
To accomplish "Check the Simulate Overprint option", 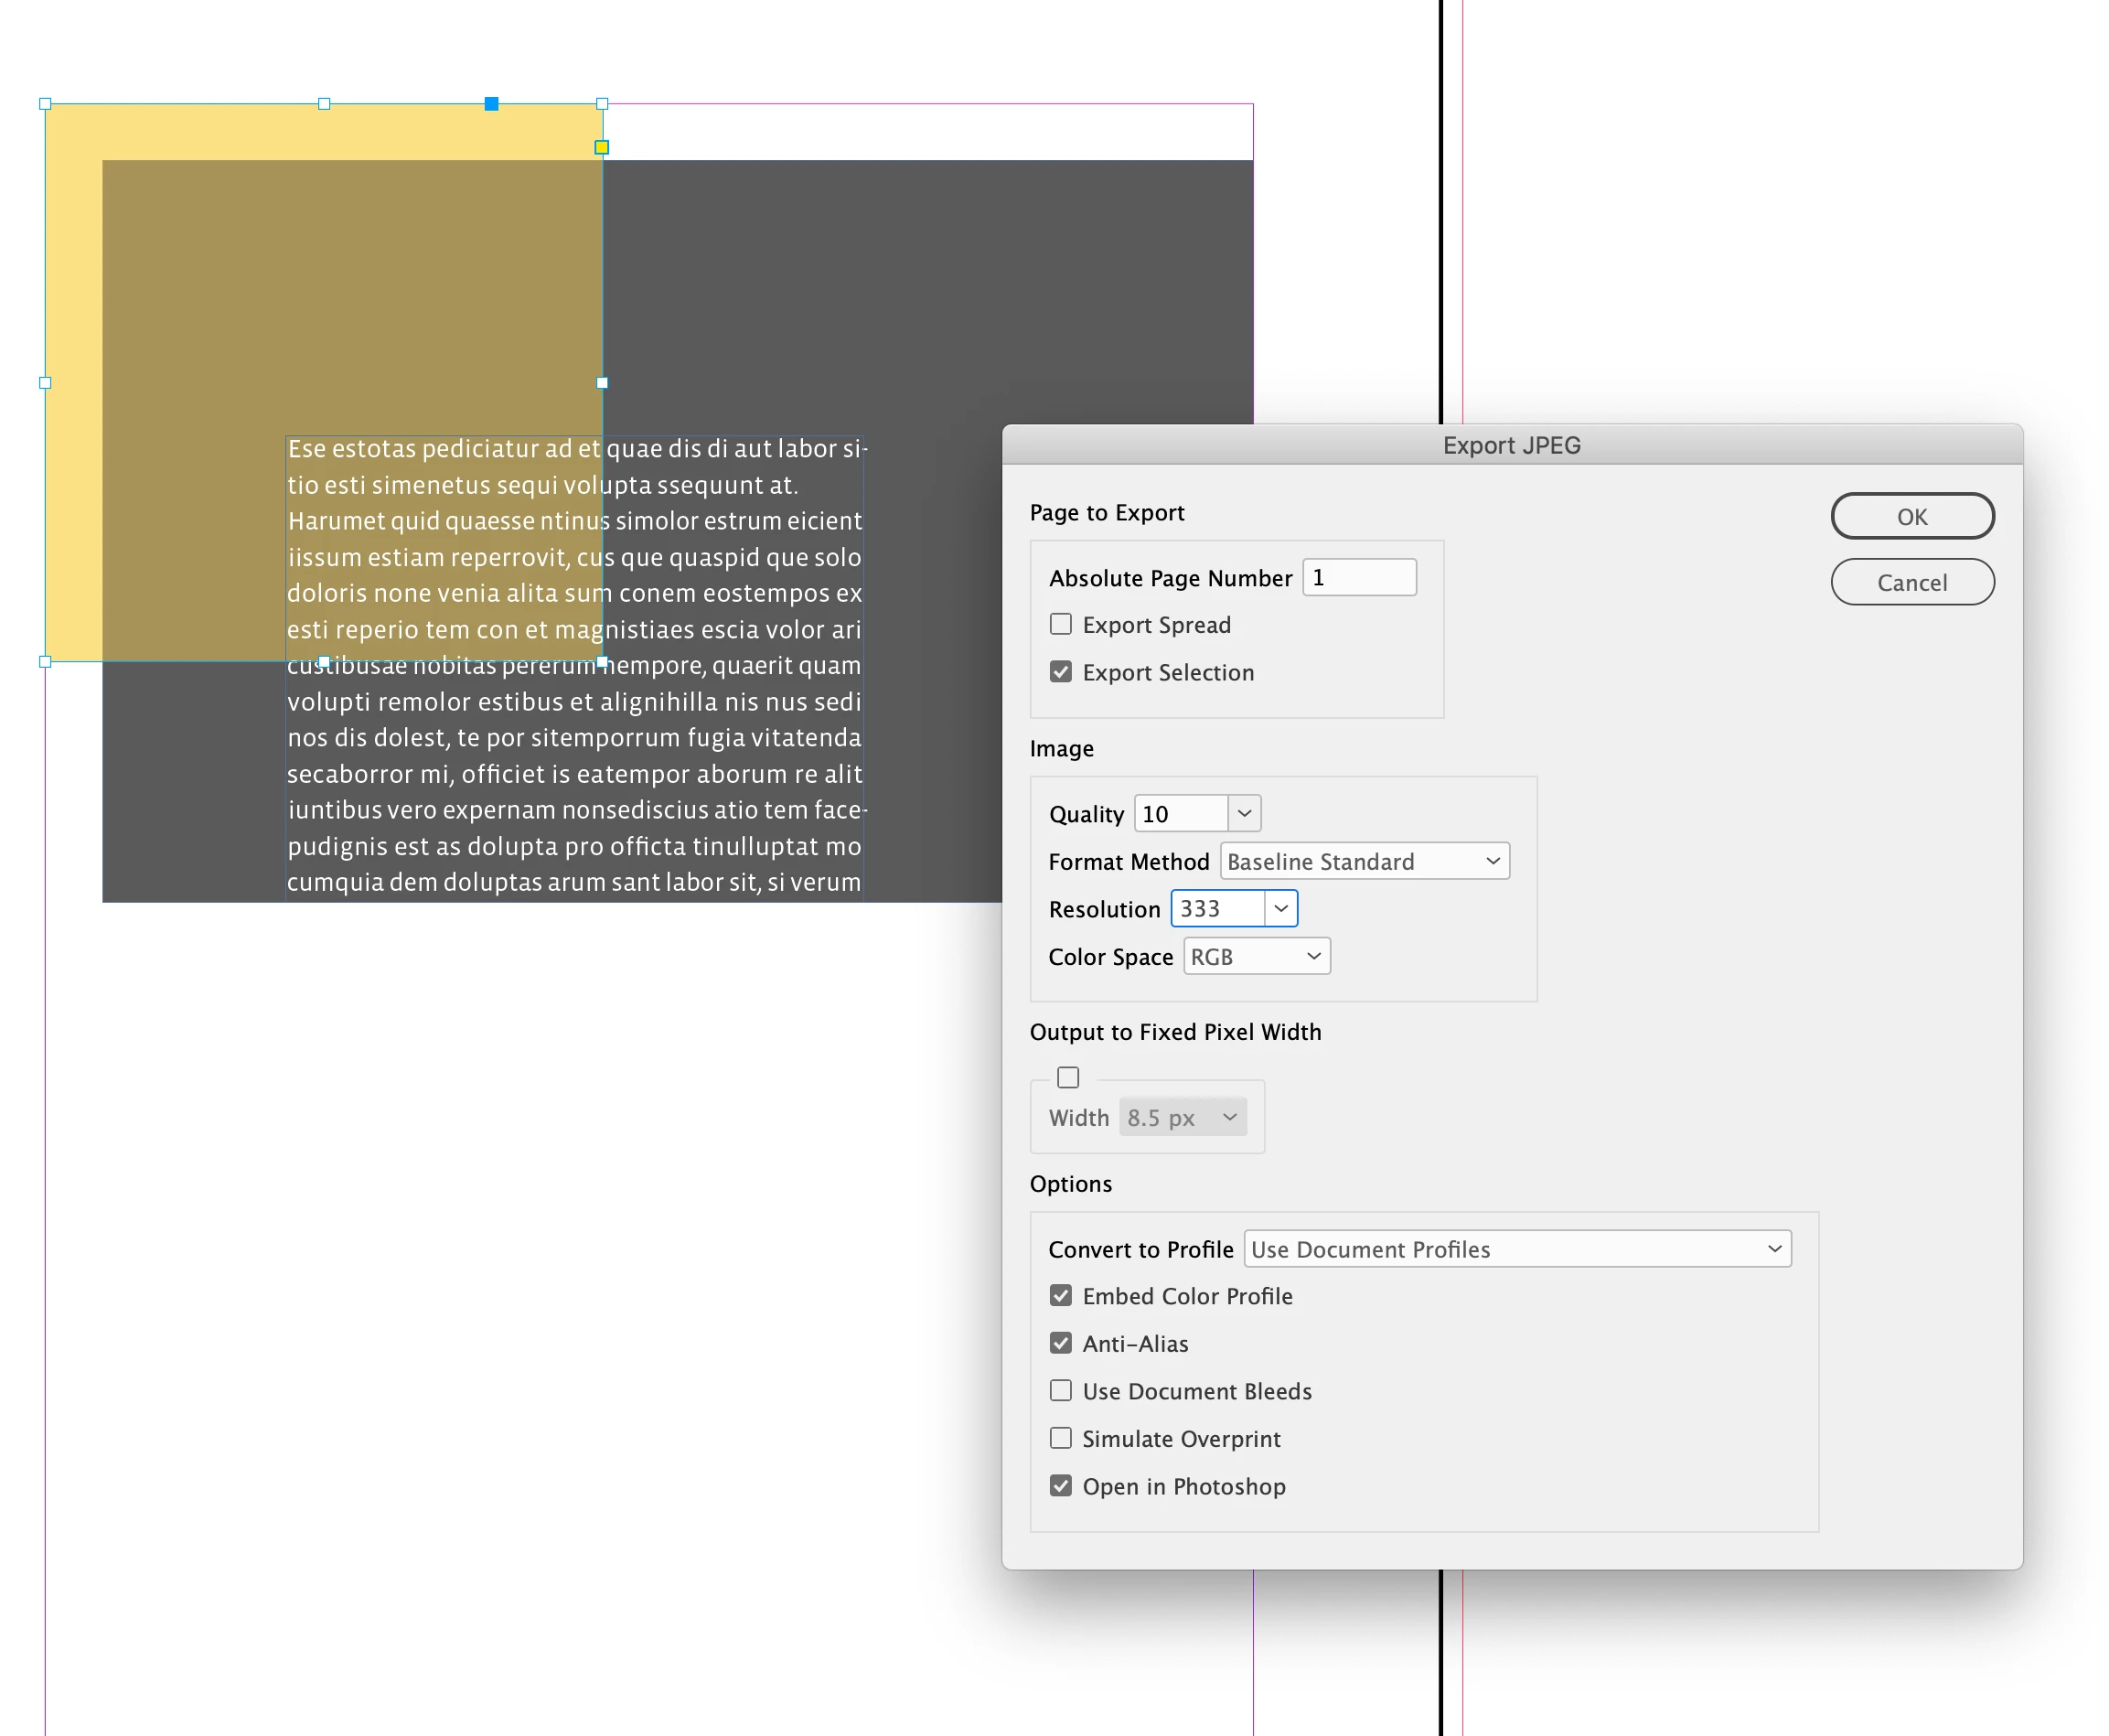I will click(1060, 1438).
